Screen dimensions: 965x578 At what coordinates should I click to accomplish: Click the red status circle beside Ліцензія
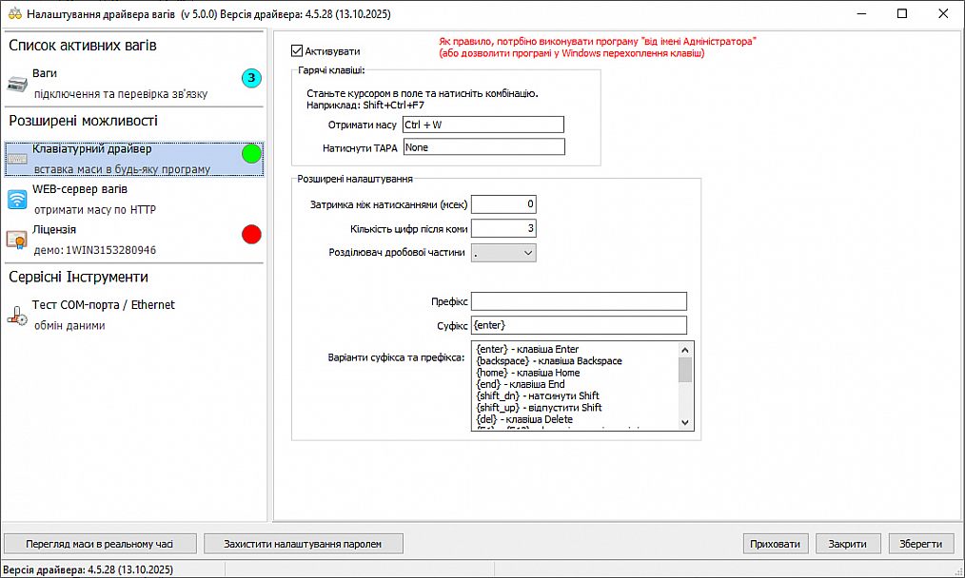click(251, 234)
